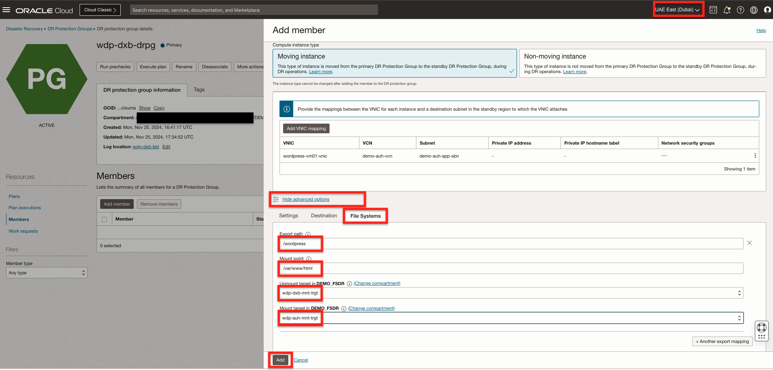
Task: Open Plans in the Resources menu
Action: 14,196
